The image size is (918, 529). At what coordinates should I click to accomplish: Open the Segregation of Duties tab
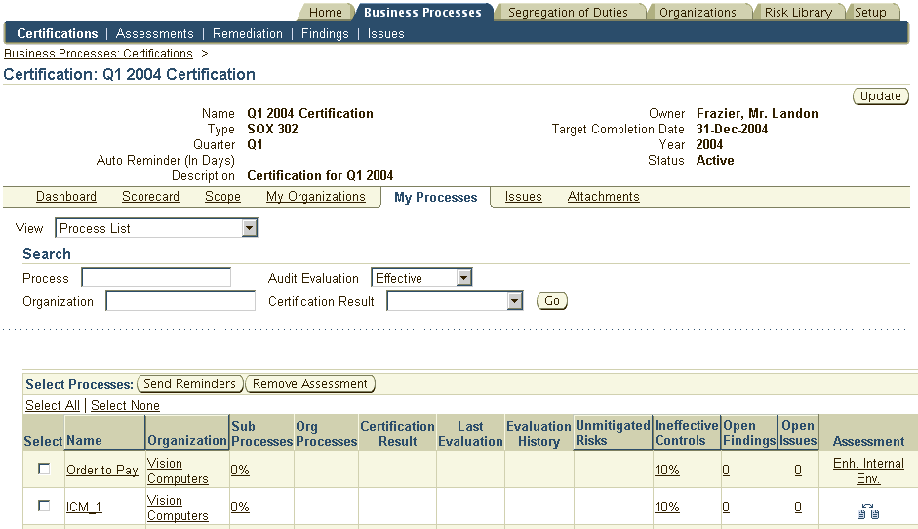(x=568, y=13)
